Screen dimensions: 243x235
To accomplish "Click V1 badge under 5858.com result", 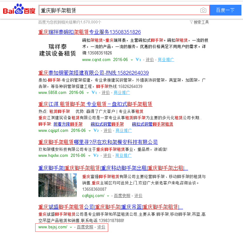I will pos(94,93).
